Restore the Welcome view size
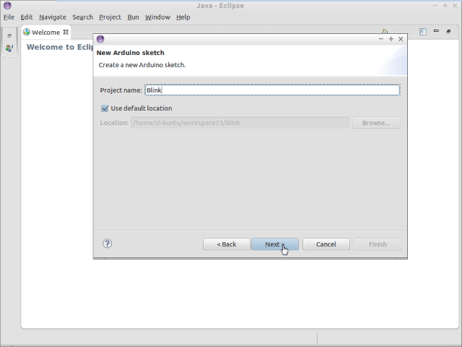 [x=448, y=31]
